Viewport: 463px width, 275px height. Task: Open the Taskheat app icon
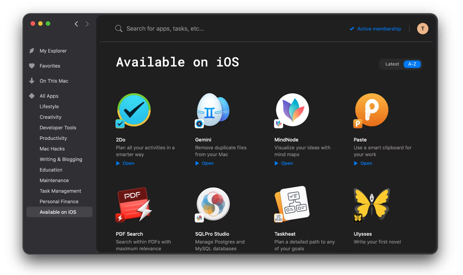click(x=292, y=204)
